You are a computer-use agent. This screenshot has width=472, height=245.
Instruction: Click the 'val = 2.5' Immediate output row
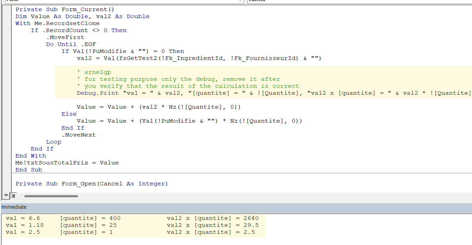(130, 232)
